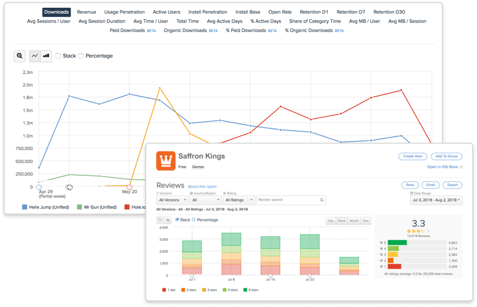Click into the Review search field
Image resolution: width=477 pixels, height=307 pixels.
point(291,200)
